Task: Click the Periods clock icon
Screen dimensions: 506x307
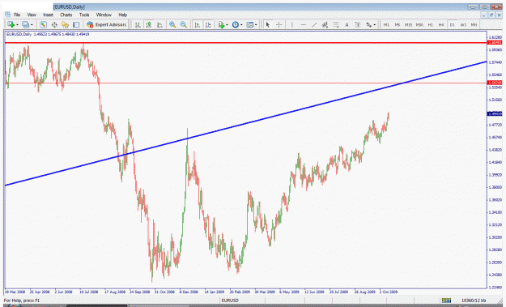Action: [x=236, y=24]
